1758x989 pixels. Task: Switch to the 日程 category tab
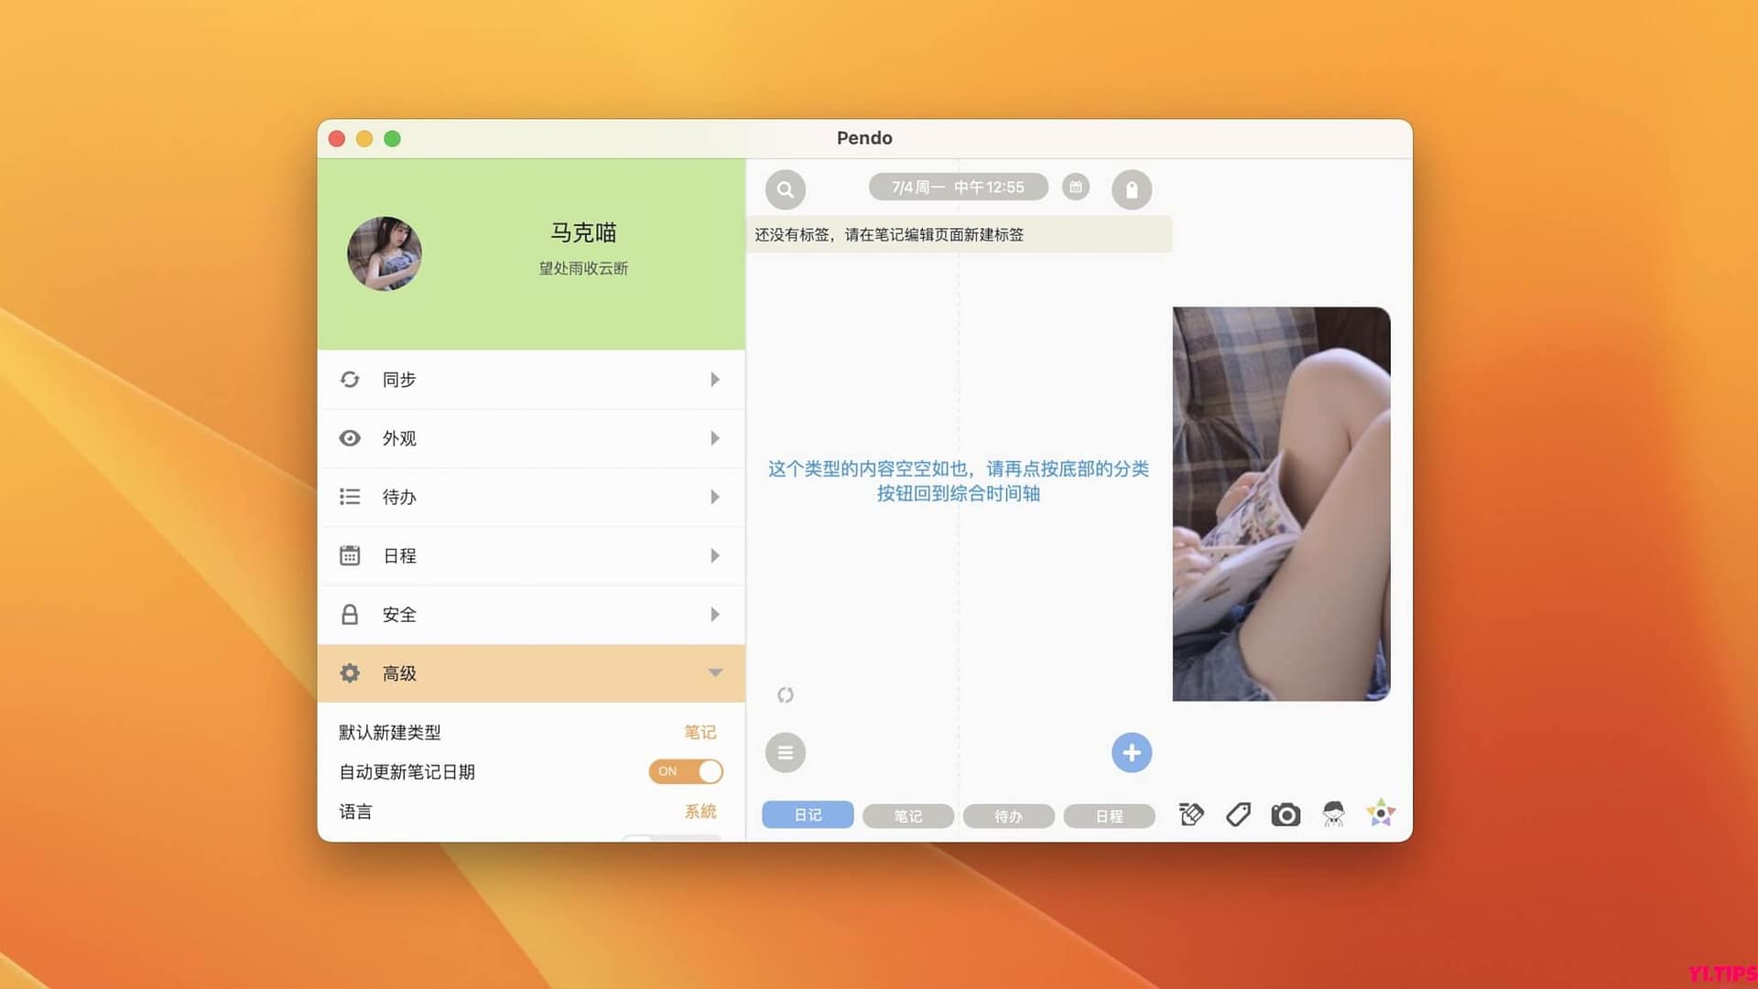(1109, 815)
